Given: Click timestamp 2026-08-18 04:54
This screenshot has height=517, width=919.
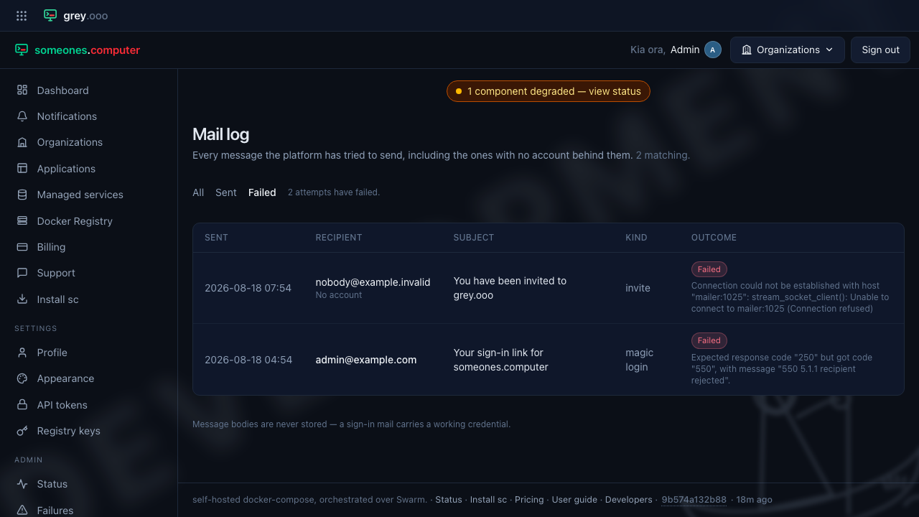Looking at the screenshot, I should pos(248,360).
